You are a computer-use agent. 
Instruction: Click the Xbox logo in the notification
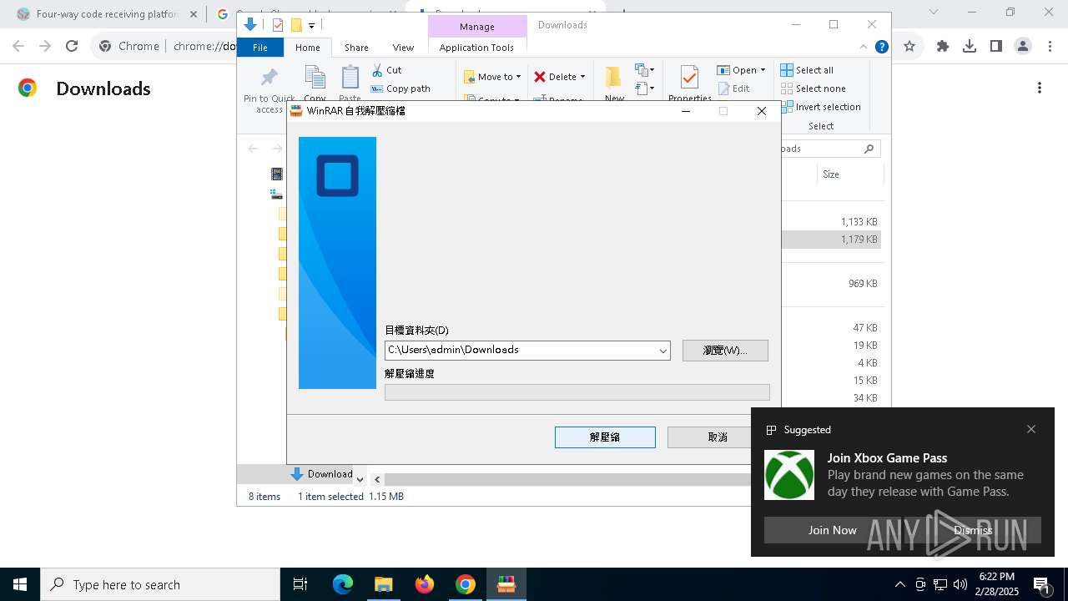(789, 475)
